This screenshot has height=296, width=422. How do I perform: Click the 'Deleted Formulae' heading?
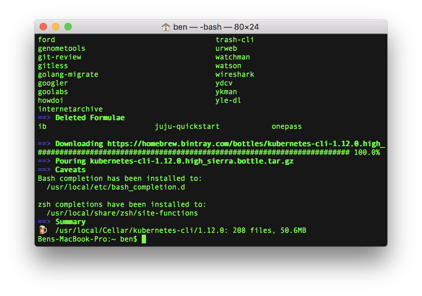click(x=90, y=118)
